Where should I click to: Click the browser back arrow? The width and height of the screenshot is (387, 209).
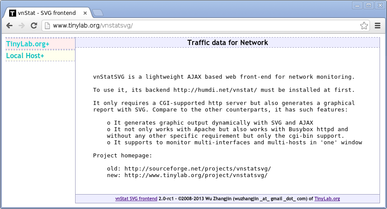9,26
